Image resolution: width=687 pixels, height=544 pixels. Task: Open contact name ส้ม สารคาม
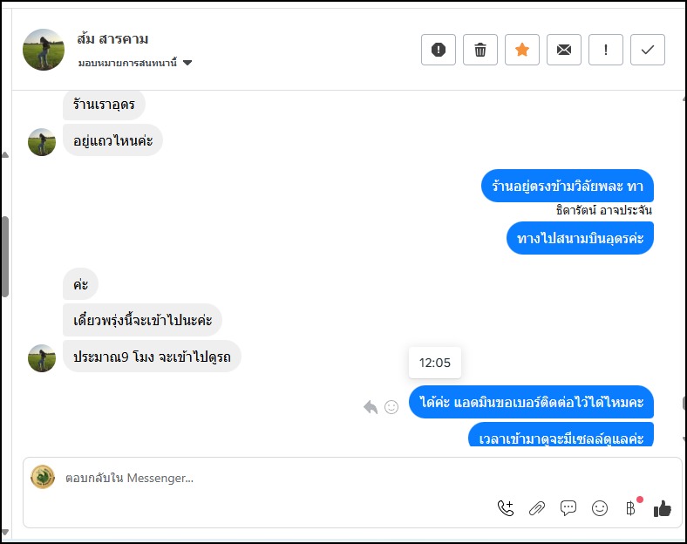pyautogui.click(x=112, y=38)
